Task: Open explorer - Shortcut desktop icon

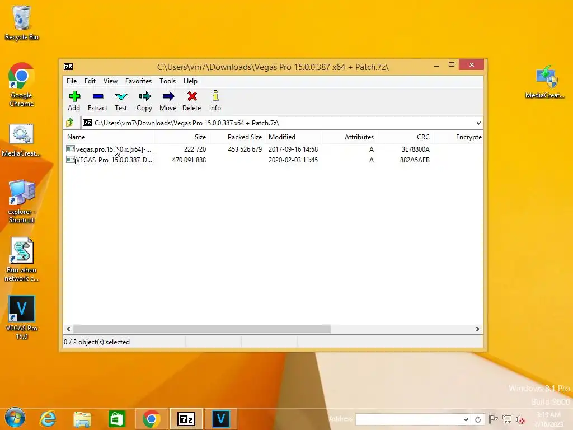Action: (x=22, y=201)
